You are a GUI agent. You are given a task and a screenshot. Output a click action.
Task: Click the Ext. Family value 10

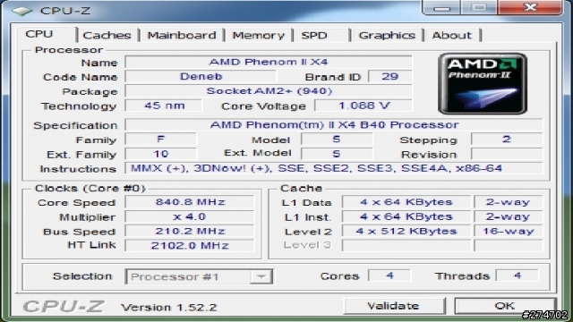click(x=161, y=154)
